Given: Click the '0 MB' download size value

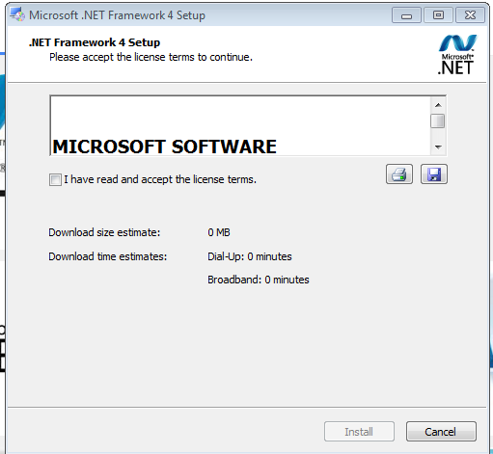Looking at the screenshot, I should [219, 232].
